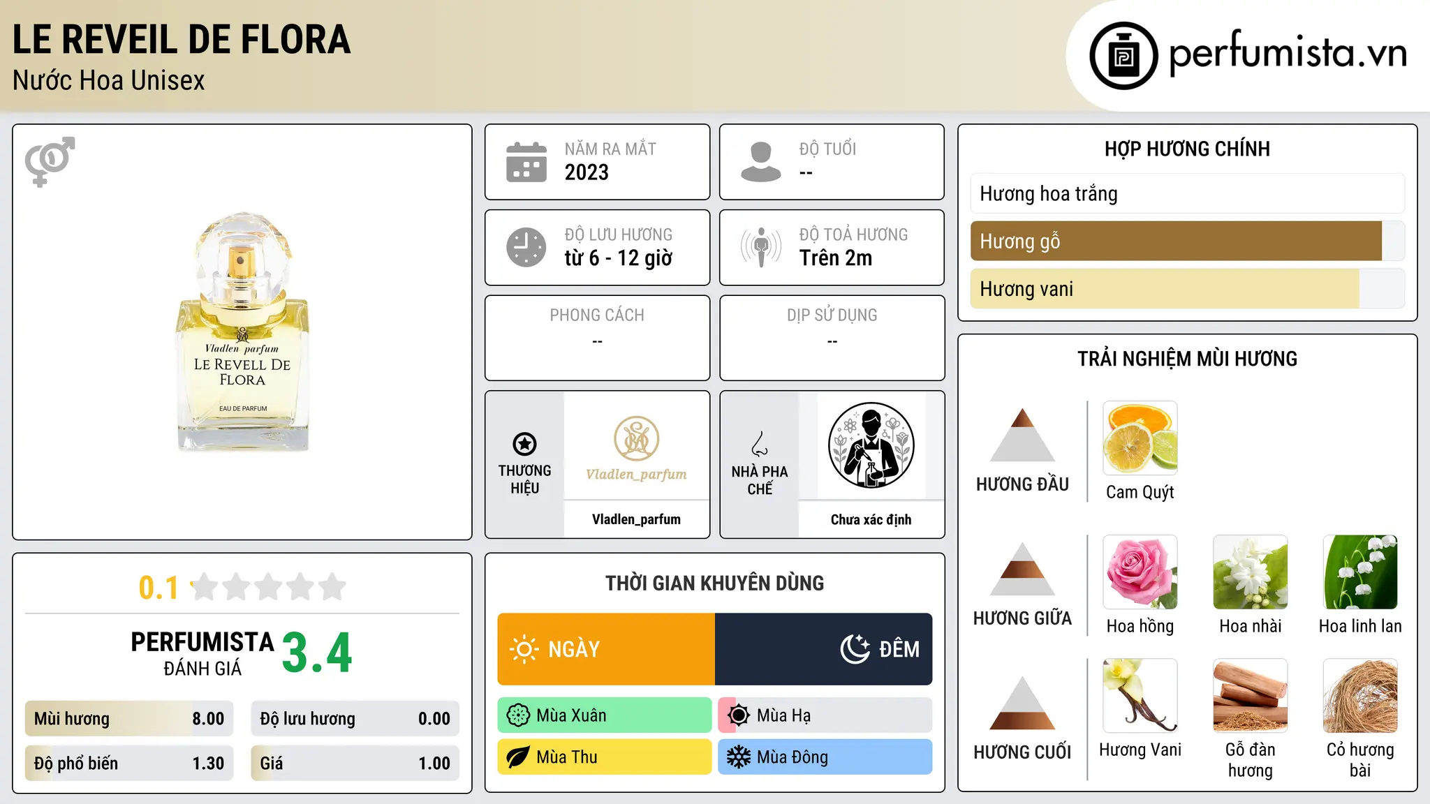Click the Cỏ hương bài note label
The image size is (1430, 804).
tap(1361, 760)
